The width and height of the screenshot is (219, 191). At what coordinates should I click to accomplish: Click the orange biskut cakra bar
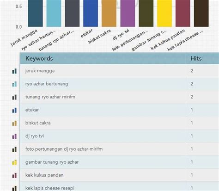[x=109, y=13]
